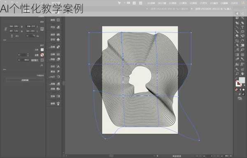Open the Gradient panel icon below Stroke

(x=58, y=59)
